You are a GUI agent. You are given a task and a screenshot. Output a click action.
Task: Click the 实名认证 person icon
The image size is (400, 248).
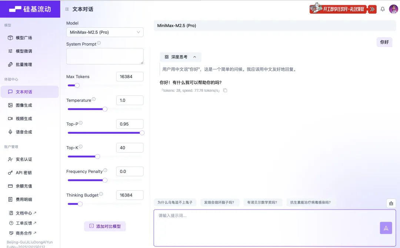point(10,159)
